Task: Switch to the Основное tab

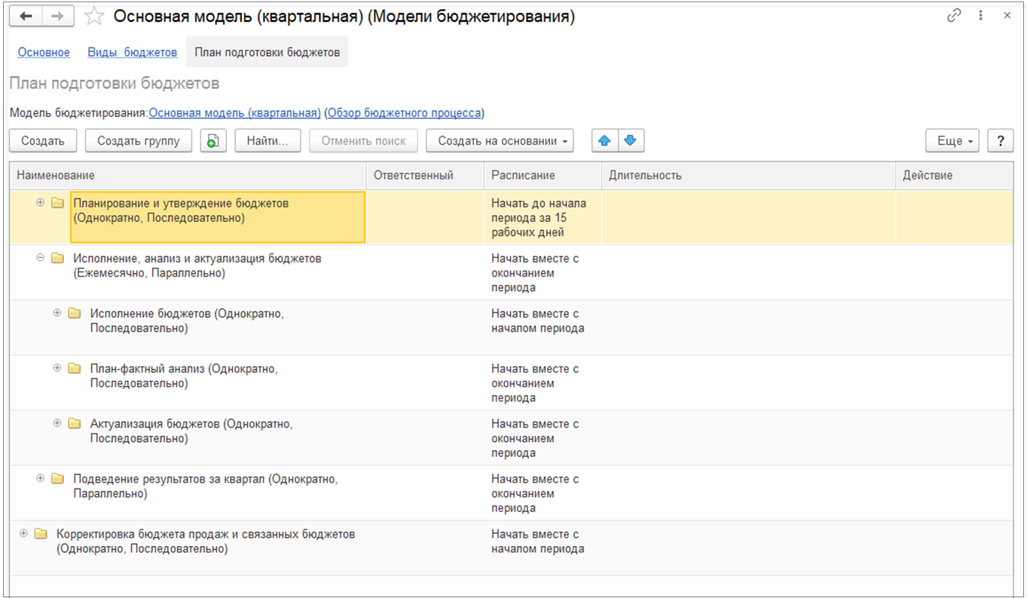Action: pos(44,52)
